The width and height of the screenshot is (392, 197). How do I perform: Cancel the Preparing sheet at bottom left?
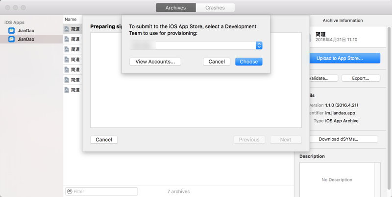(x=104, y=139)
